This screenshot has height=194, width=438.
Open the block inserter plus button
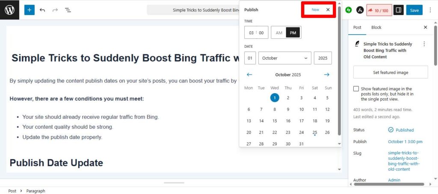[30, 10]
